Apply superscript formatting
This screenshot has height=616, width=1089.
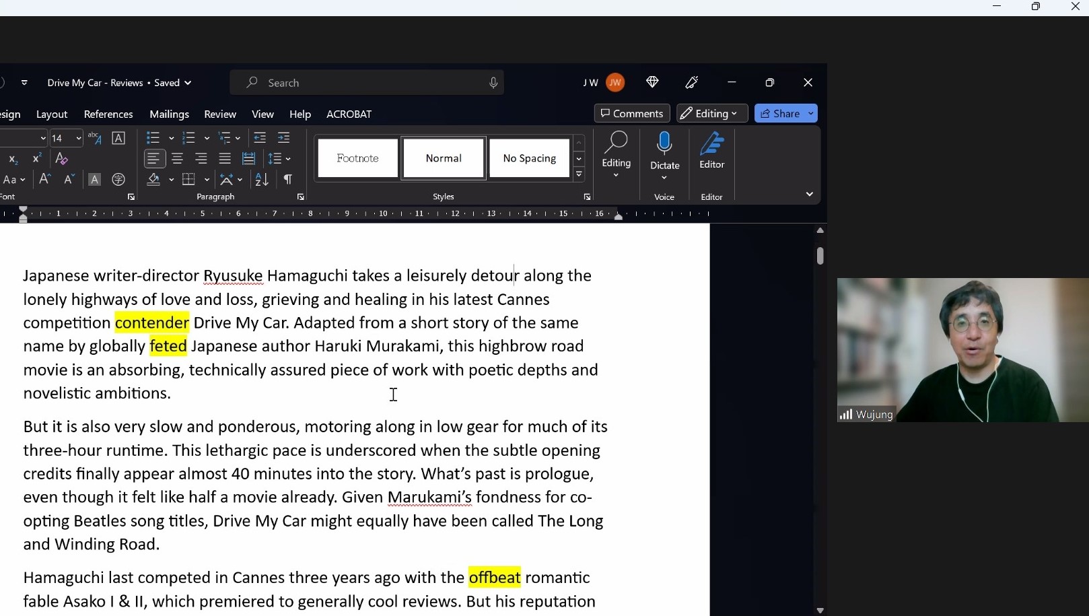pyautogui.click(x=37, y=159)
